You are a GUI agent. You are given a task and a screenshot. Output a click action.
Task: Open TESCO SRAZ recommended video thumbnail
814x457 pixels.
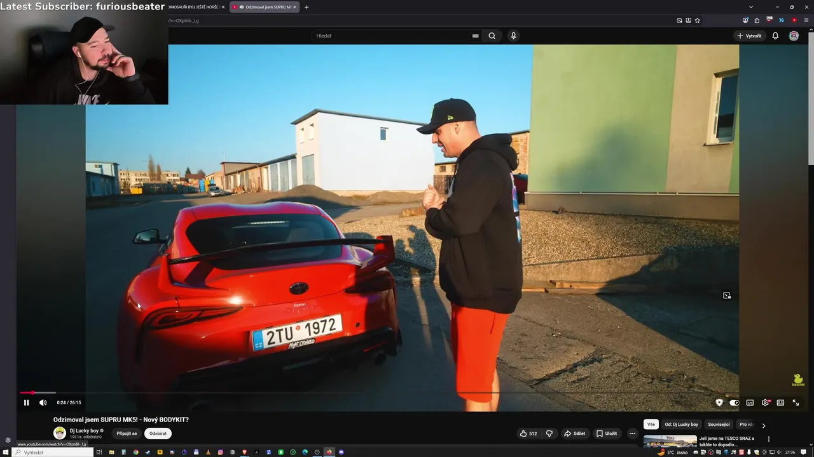(670, 441)
